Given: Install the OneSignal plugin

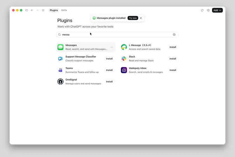Looking at the screenshot, I should click(109, 82).
